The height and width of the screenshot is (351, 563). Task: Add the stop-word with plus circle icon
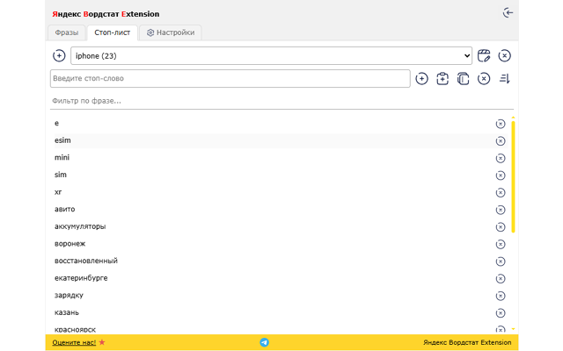point(421,78)
